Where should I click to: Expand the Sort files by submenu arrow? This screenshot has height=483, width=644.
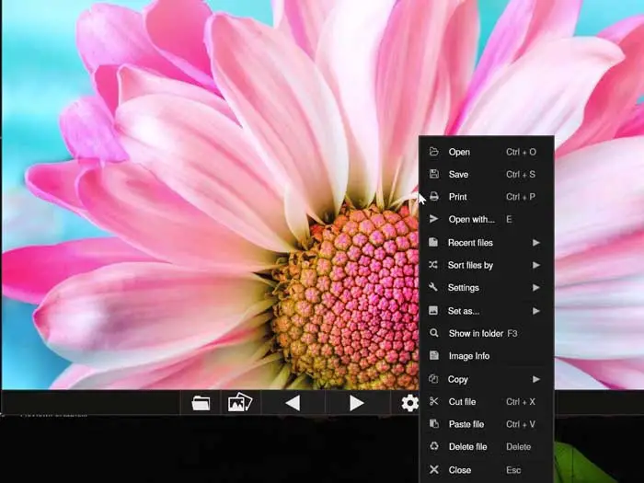536,265
